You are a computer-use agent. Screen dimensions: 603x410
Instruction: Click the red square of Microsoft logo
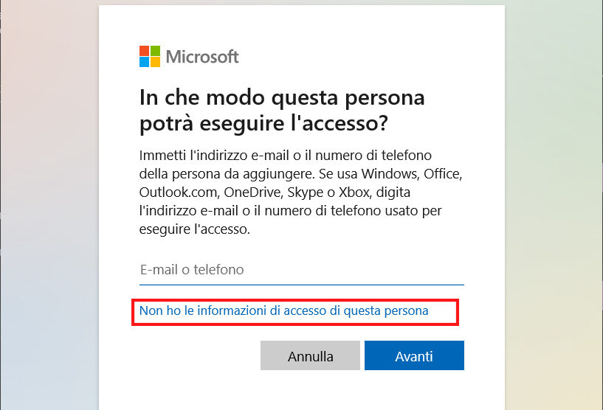pos(145,51)
